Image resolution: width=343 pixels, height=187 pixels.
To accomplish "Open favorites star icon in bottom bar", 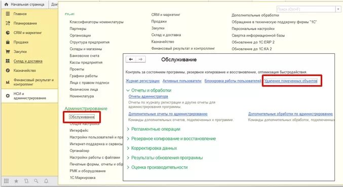I will pos(16,181).
